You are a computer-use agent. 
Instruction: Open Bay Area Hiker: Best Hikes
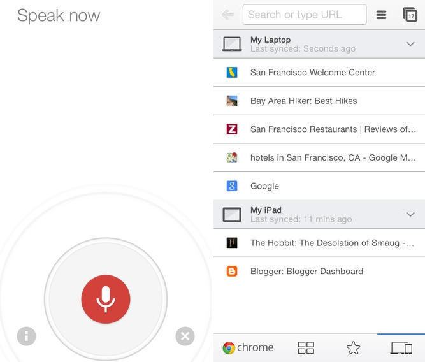click(303, 101)
